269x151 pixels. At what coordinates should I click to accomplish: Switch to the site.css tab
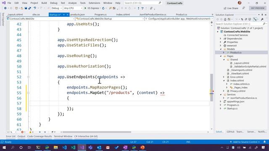pyautogui.click(x=36, y=15)
